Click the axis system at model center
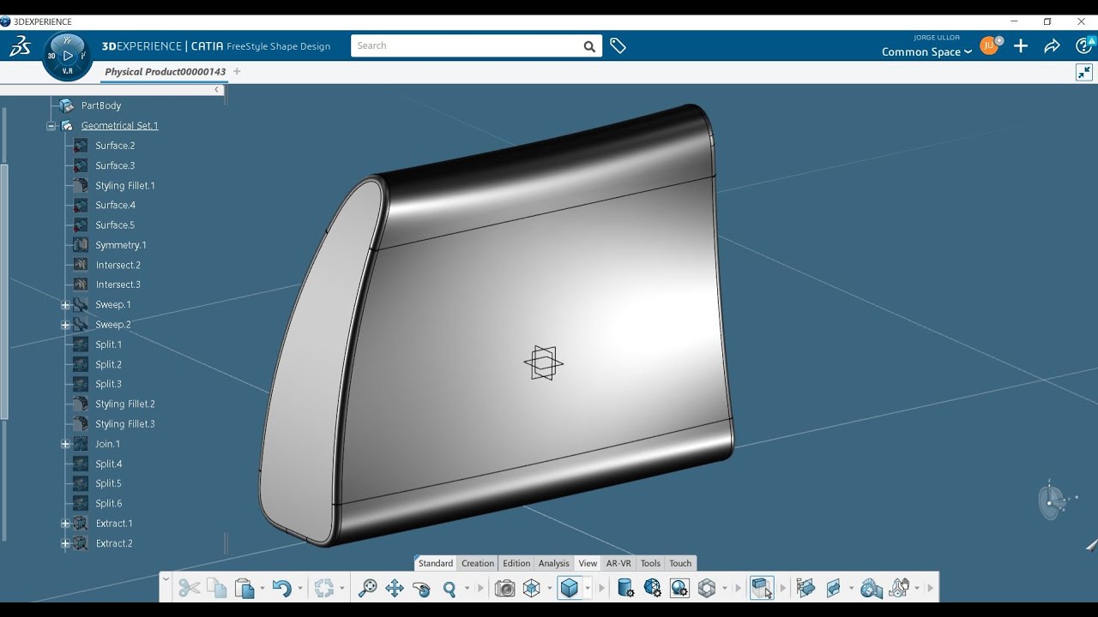 pyautogui.click(x=543, y=363)
